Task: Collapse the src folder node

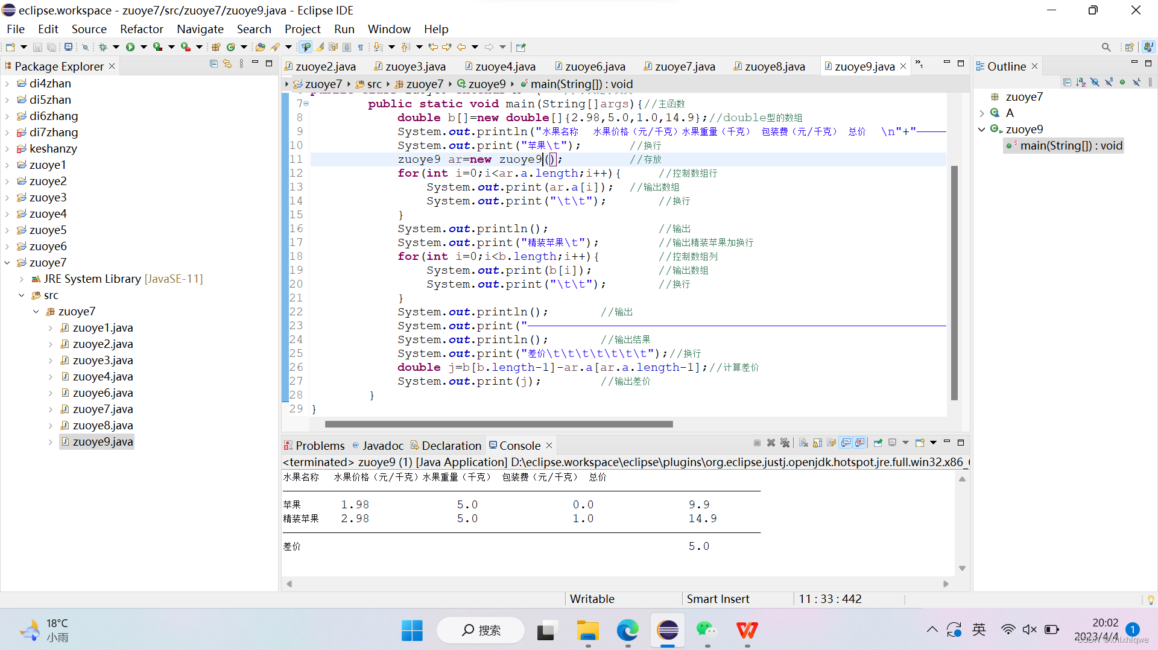Action: [x=22, y=295]
